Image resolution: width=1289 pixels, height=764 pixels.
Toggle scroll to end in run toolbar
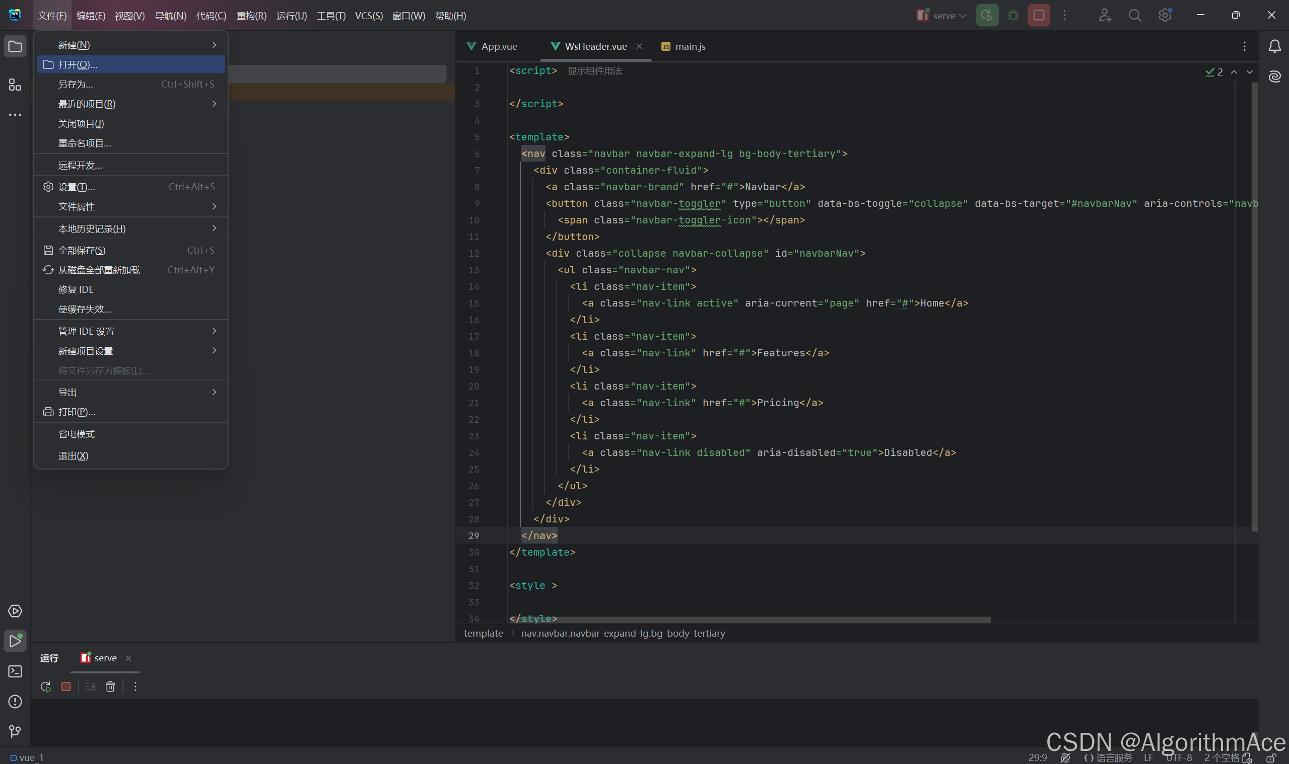90,686
